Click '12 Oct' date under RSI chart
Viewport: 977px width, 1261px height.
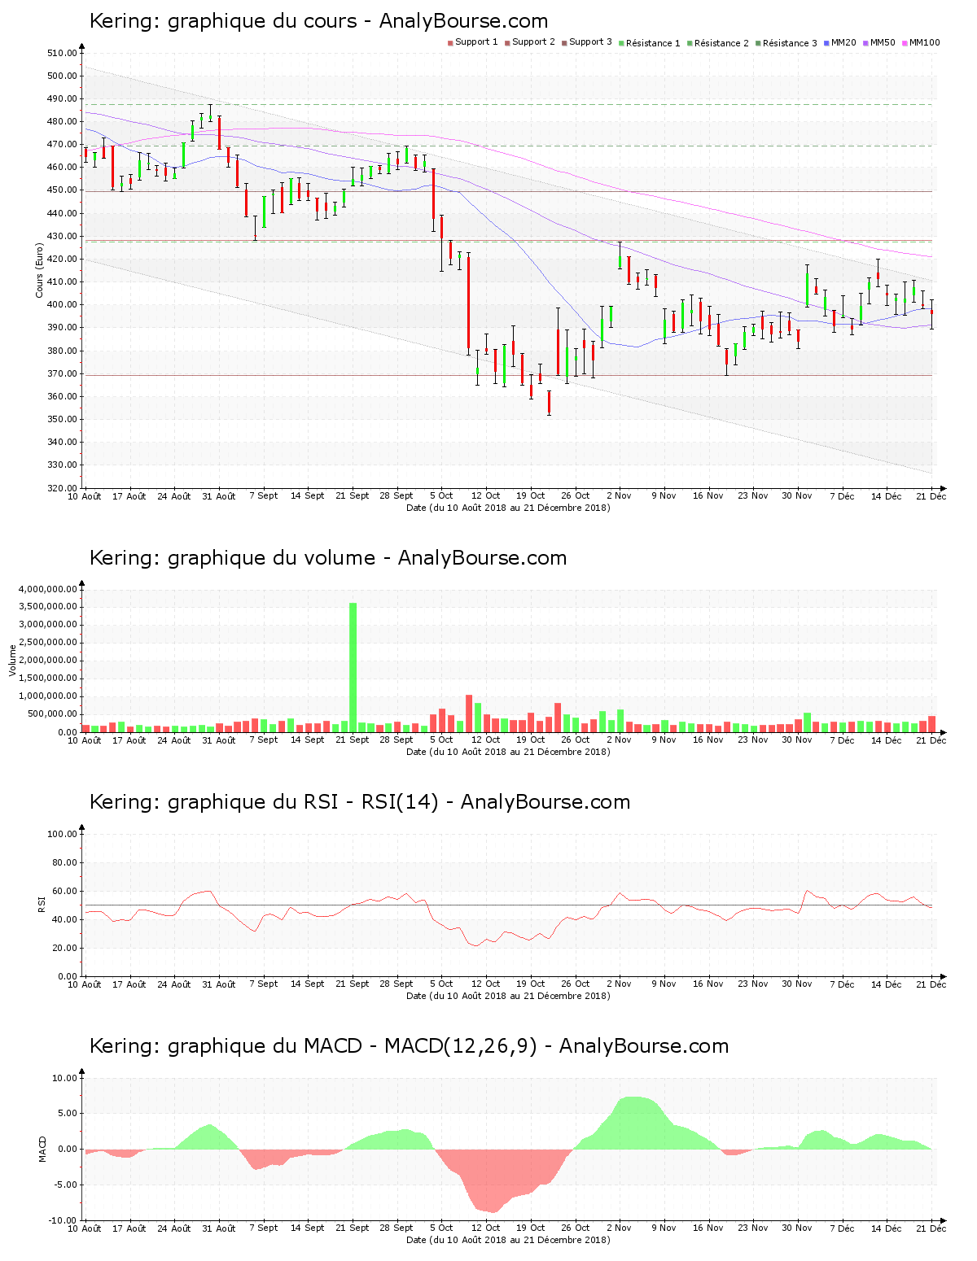(486, 984)
